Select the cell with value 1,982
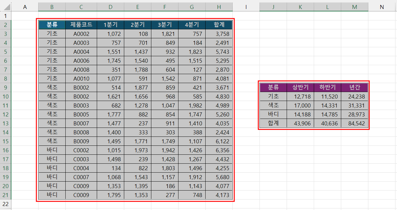The height and width of the screenshot is (210, 397). tap(192, 106)
